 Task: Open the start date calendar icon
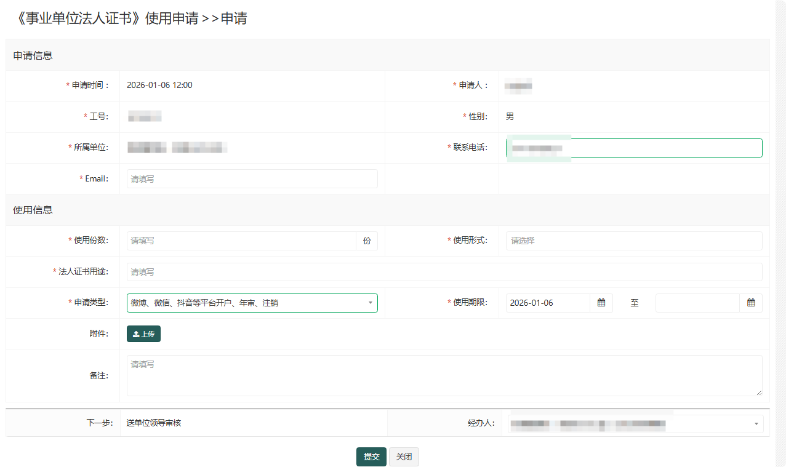click(601, 303)
